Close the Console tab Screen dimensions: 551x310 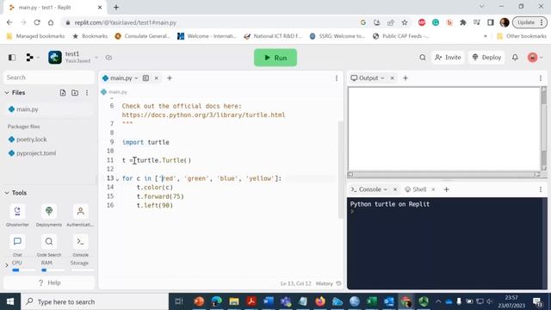coord(395,189)
